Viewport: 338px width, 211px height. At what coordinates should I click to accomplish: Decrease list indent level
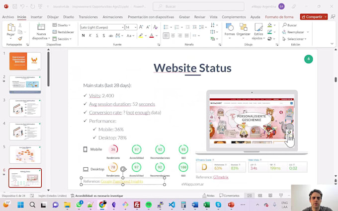188,27
